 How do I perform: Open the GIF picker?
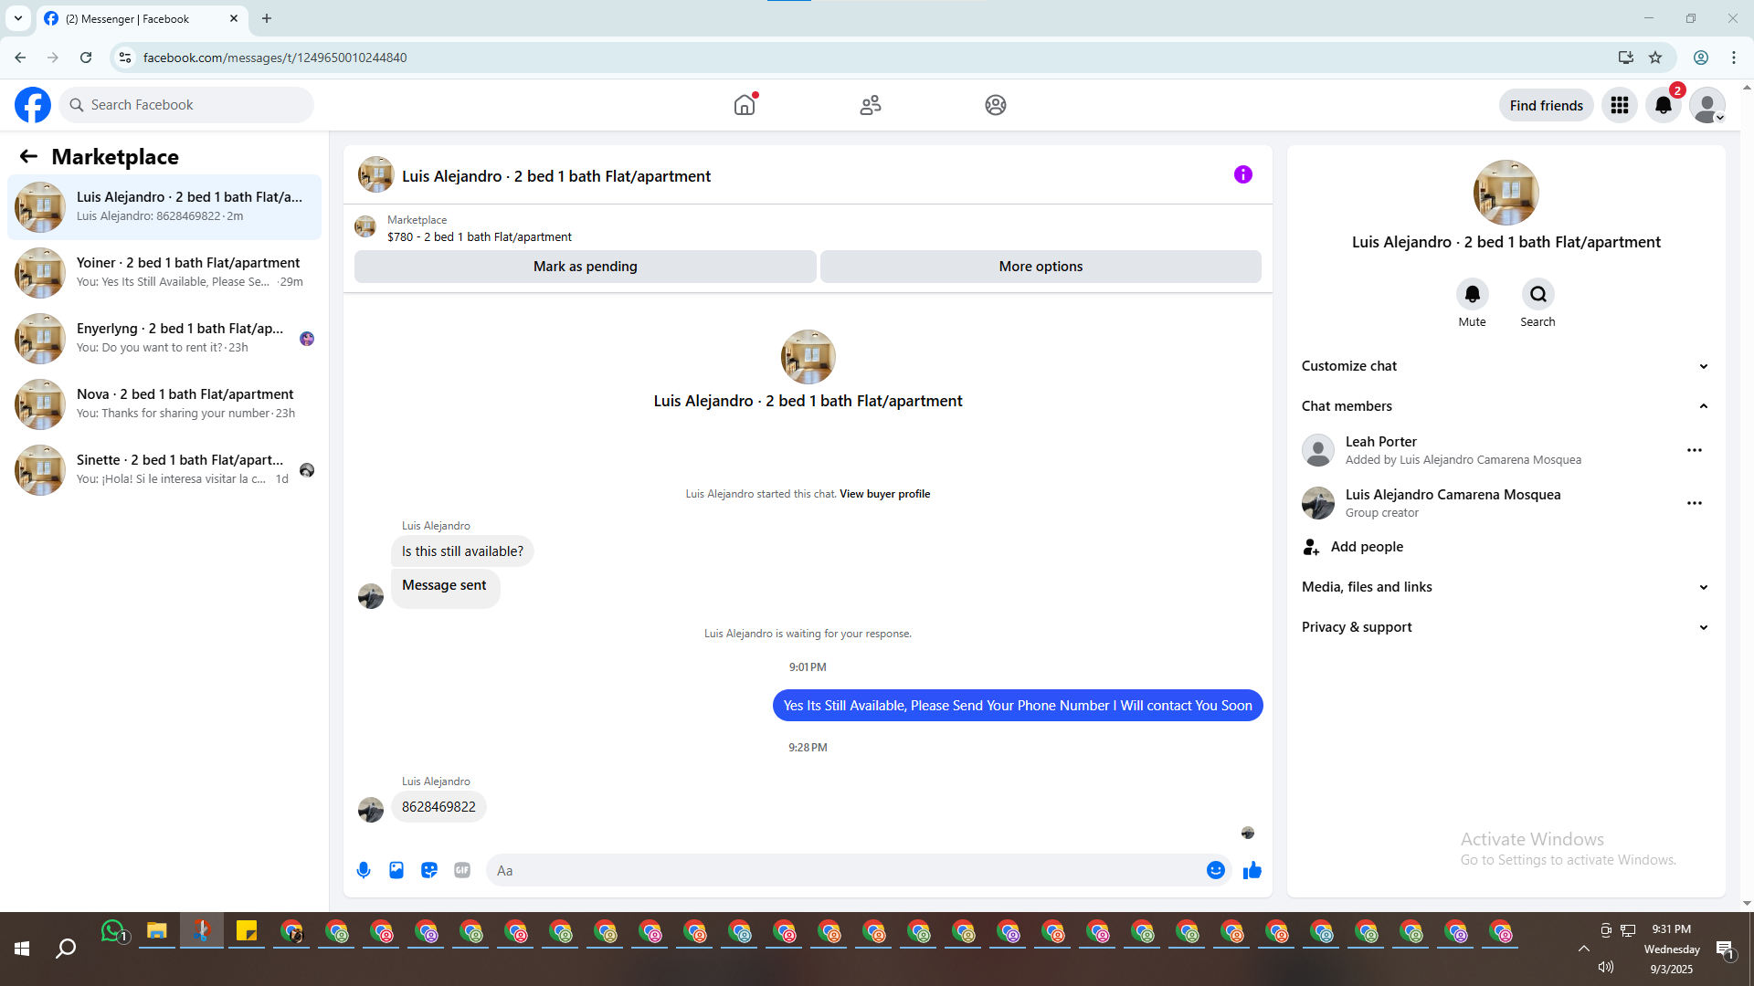(x=462, y=870)
